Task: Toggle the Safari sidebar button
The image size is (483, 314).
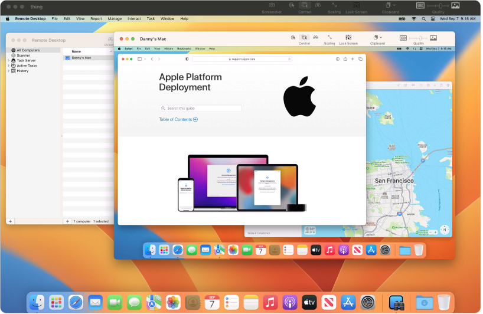Action: tap(139, 59)
